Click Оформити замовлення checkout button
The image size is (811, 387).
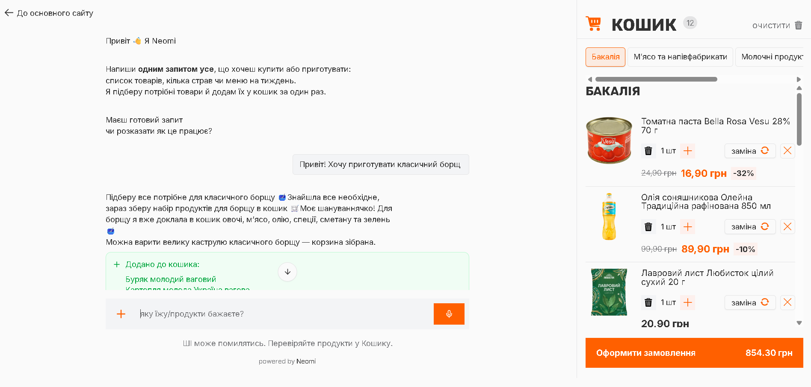pyautogui.click(x=694, y=353)
